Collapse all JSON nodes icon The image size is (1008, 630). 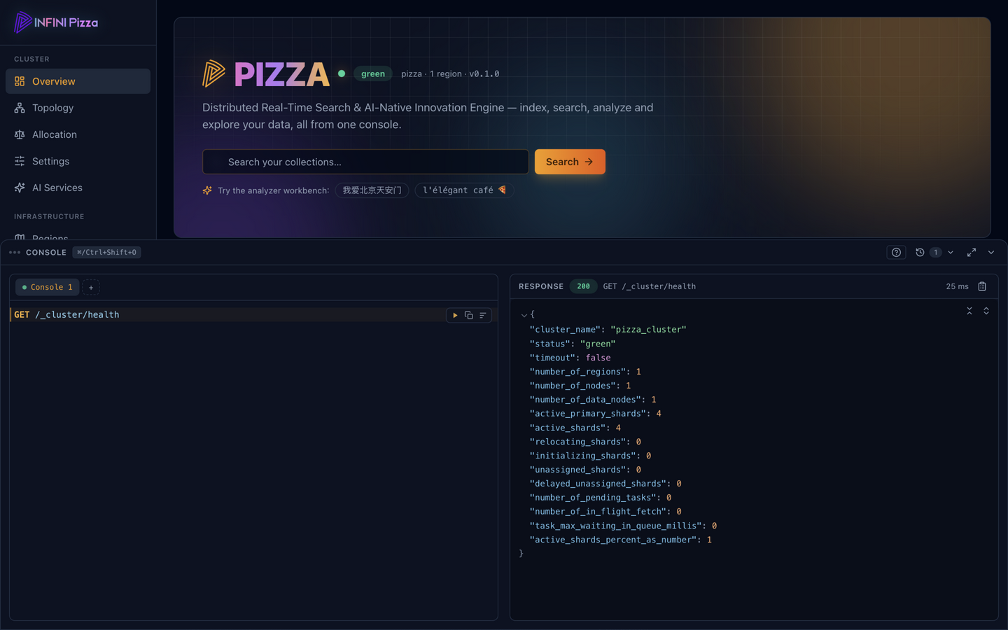(969, 311)
